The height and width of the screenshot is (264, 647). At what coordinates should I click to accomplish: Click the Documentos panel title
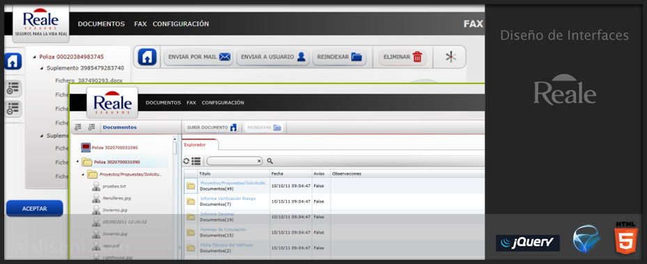[x=120, y=127]
